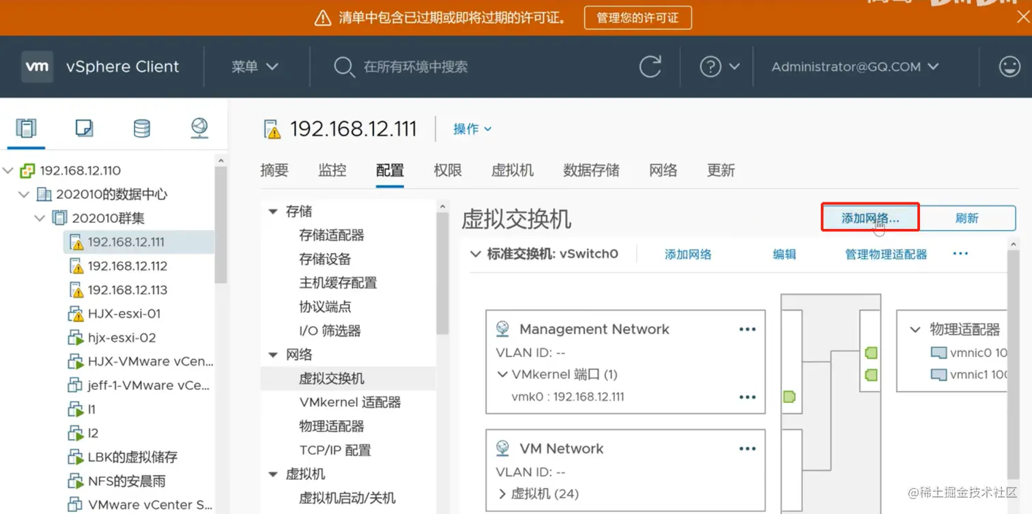This screenshot has width=1032, height=514.
Task: Open the vSwitch0 more actions ellipsis
Action: coord(960,254)
